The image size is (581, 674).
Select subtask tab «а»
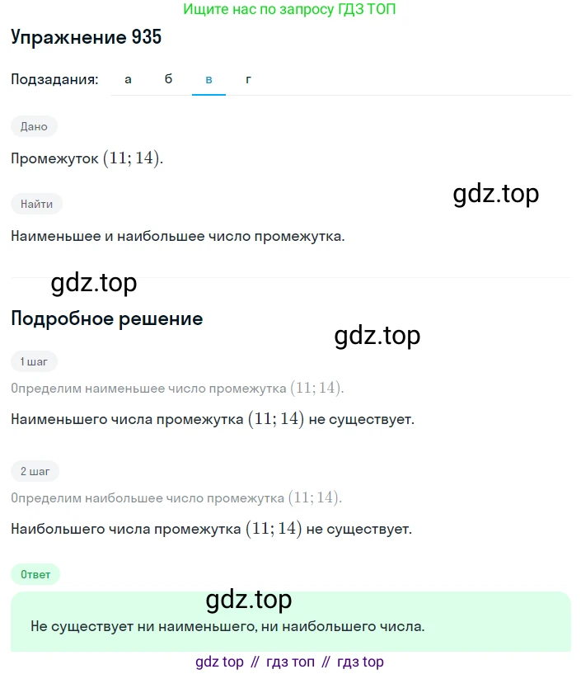tap(128, 79)
